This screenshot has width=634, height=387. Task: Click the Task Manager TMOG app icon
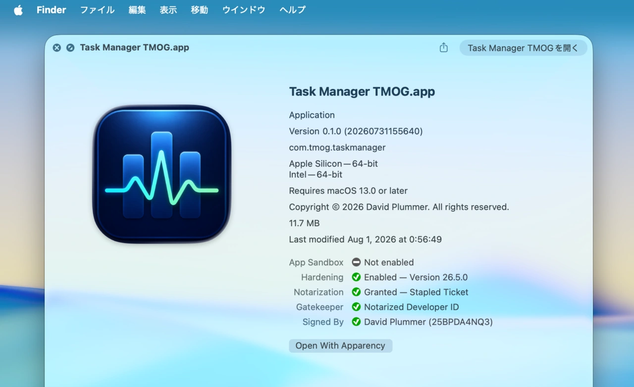pos(161,174)
